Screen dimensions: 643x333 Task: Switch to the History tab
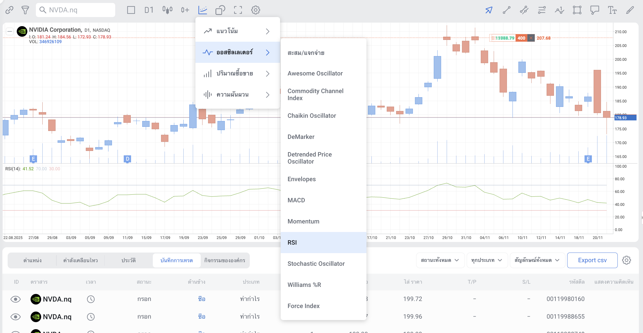[128, 260]
